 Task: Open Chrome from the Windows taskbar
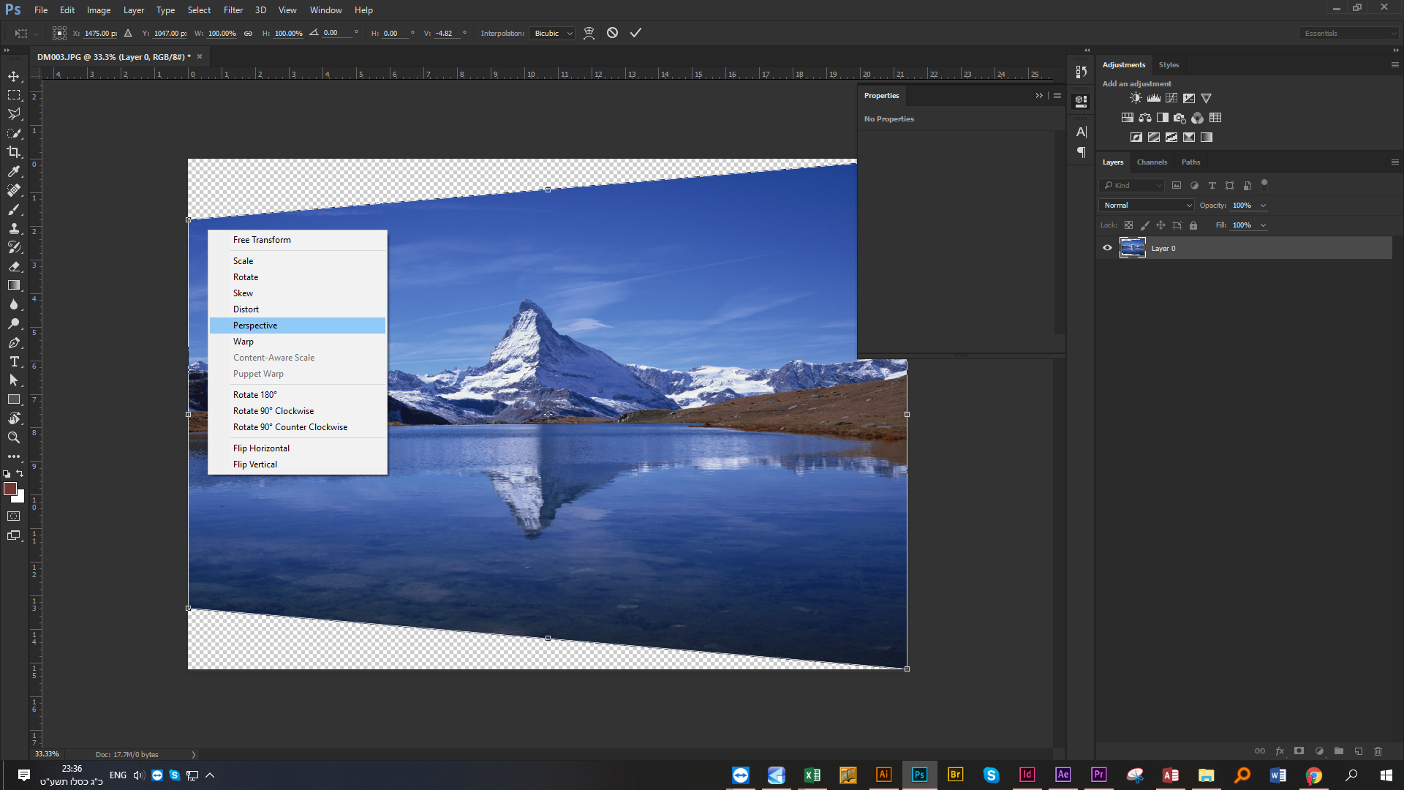coord(1314,775)
